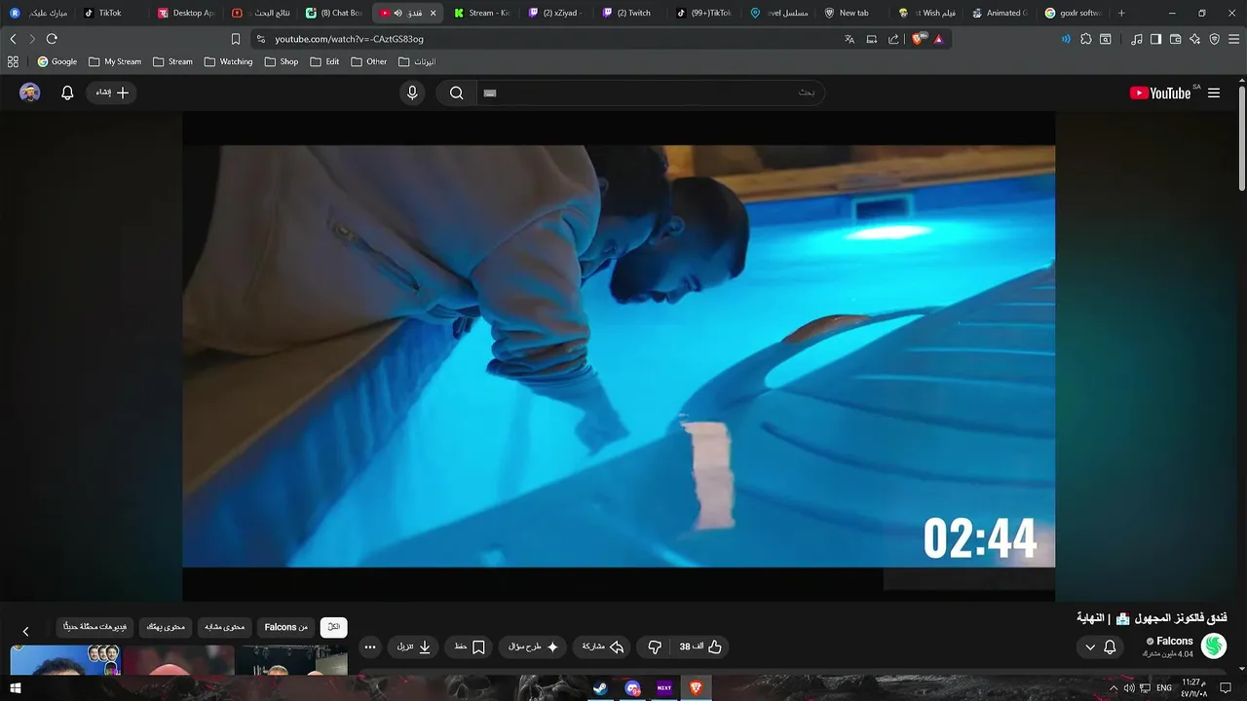
Task: Select the محتوى يهمّك filter chip
Action: pyautogui.click(x=166, y=627)
